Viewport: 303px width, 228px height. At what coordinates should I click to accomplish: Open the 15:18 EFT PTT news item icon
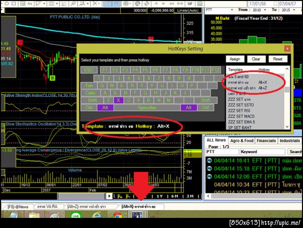[x=209, y=168]
